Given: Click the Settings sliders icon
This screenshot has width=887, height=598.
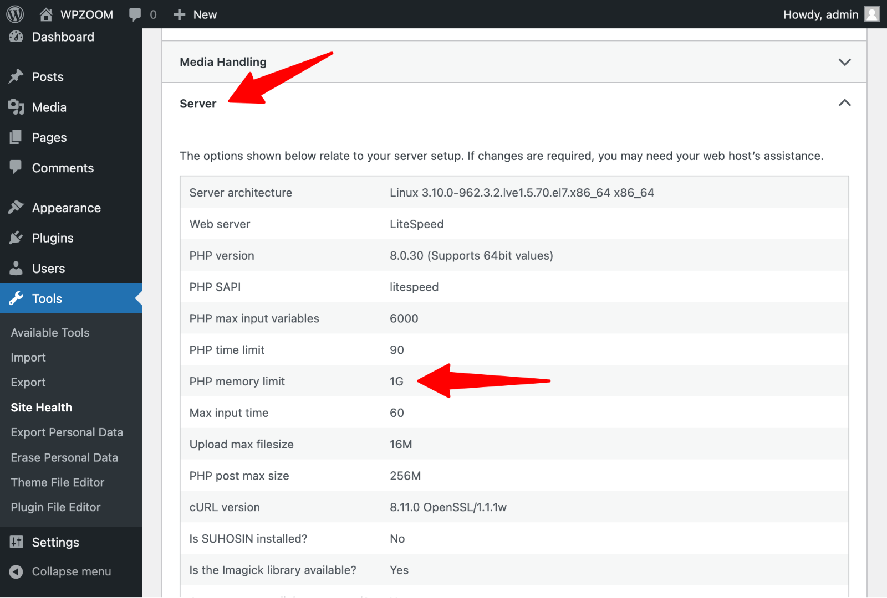Looking at the screenshot, I should (16, 542).
